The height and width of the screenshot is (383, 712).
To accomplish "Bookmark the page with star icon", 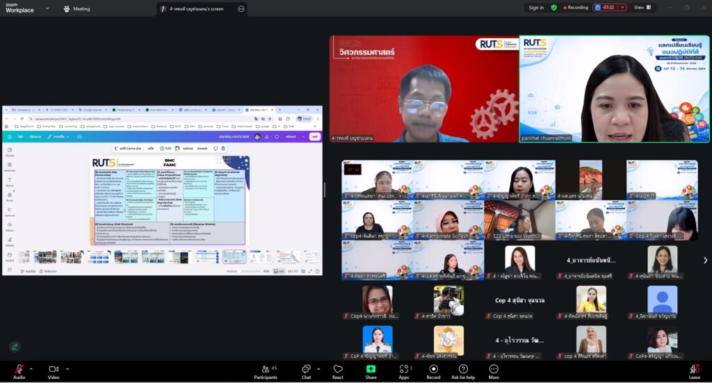I will coord(270,118).
